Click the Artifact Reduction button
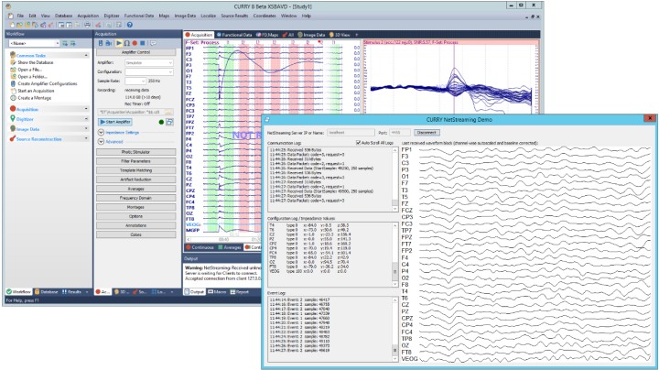 click(x=135, y=180)
